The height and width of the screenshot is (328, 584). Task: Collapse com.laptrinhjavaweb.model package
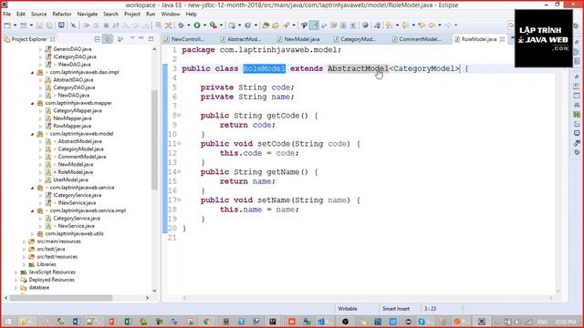click(x=33, y=134)
